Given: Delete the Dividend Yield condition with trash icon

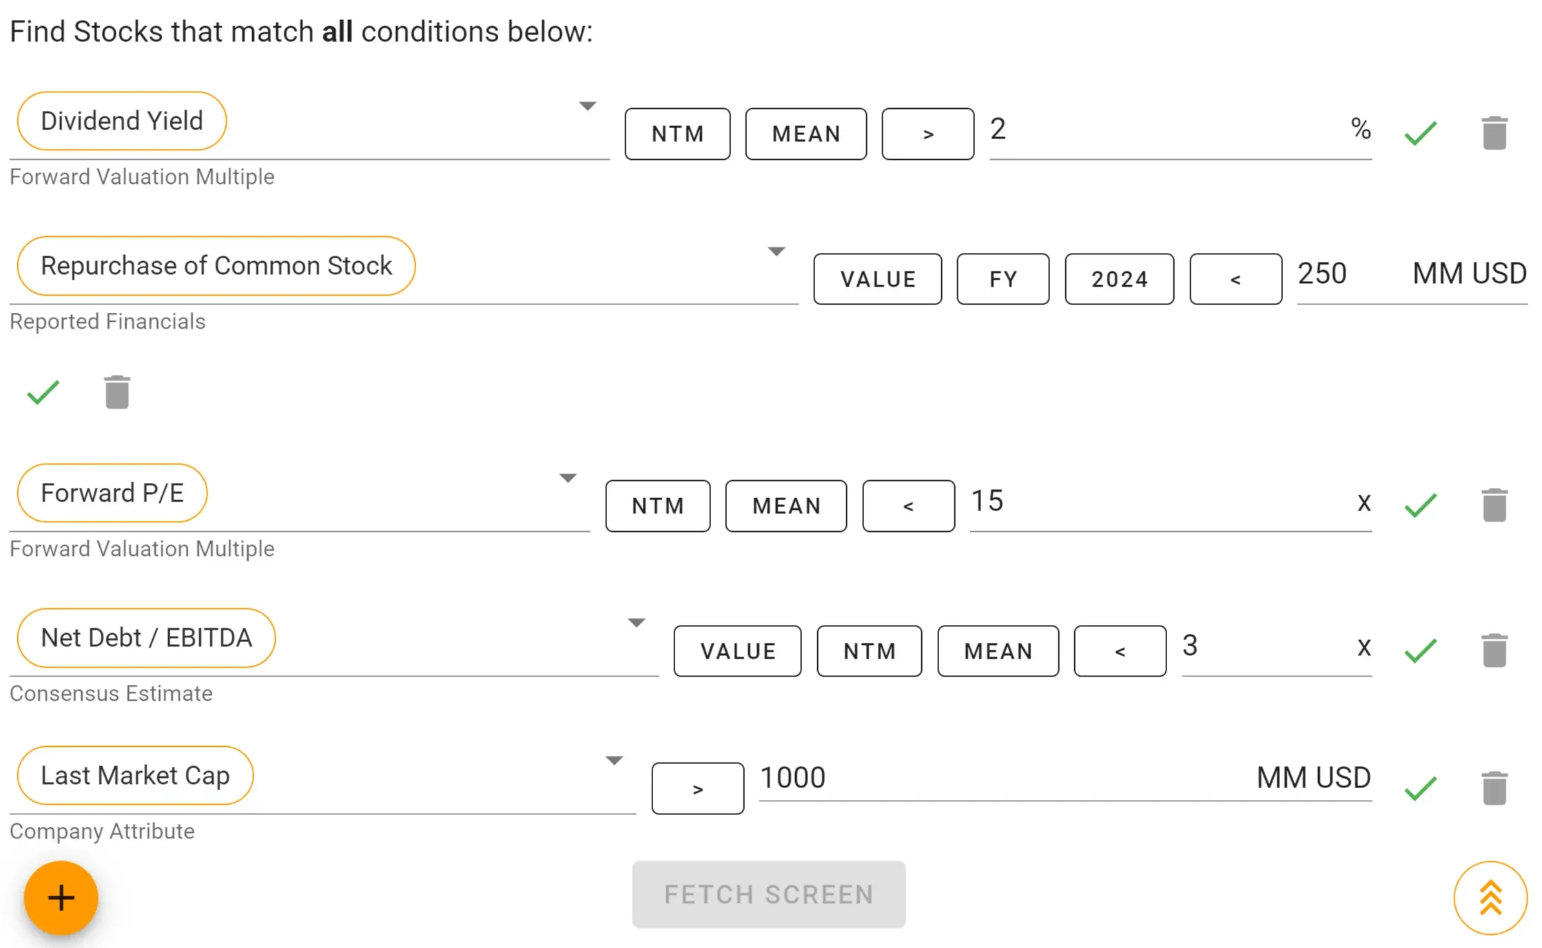Looking at the screenshot, I should click(x=1494, y=133).
